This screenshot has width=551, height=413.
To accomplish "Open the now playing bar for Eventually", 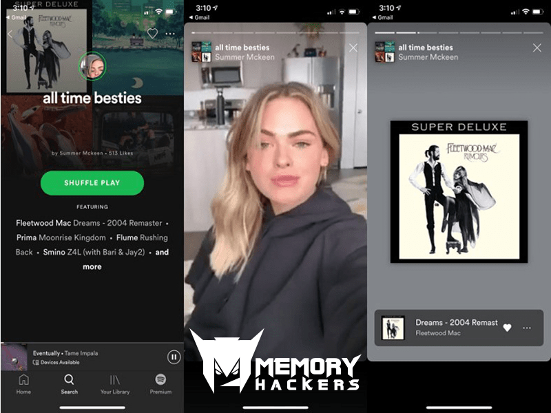I will coord(92,357).
